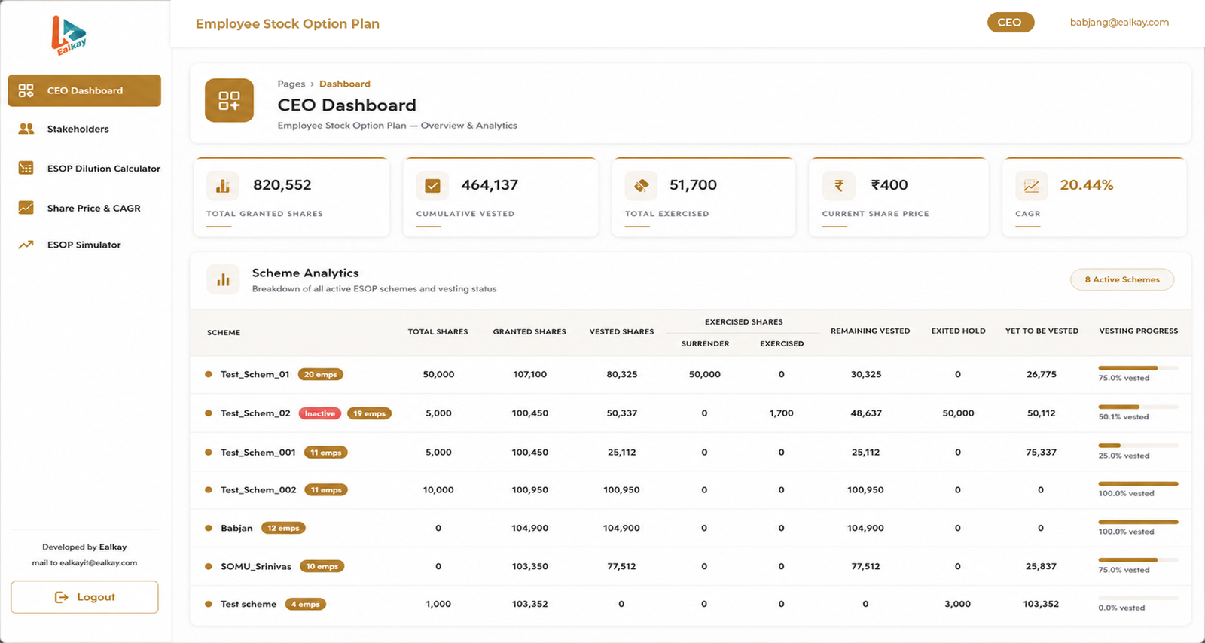
Task: Click the Inactive badge on Test_Schem_02
Action: (x=320, y=413)
